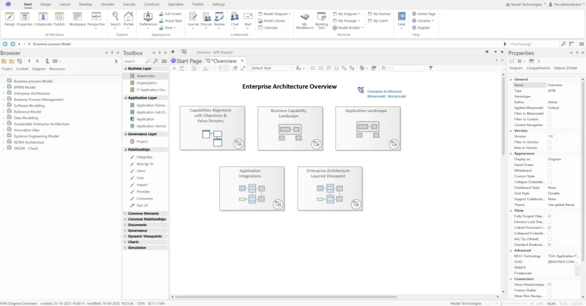The height and width of the screenshot is (306, 586).
Task: Switch to the Start Page tab
Action: pos(186,61)
